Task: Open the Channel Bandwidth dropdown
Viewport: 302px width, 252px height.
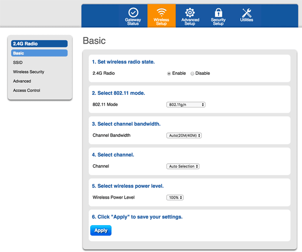Action: point(184,136)
